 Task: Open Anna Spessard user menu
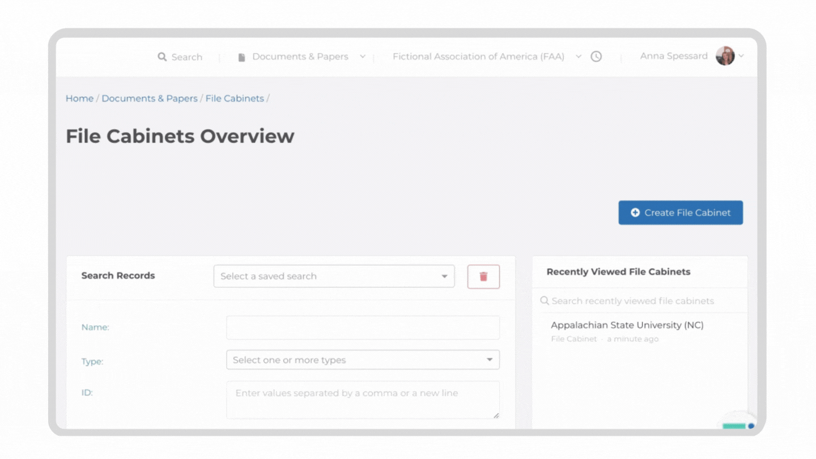[674, 56]
